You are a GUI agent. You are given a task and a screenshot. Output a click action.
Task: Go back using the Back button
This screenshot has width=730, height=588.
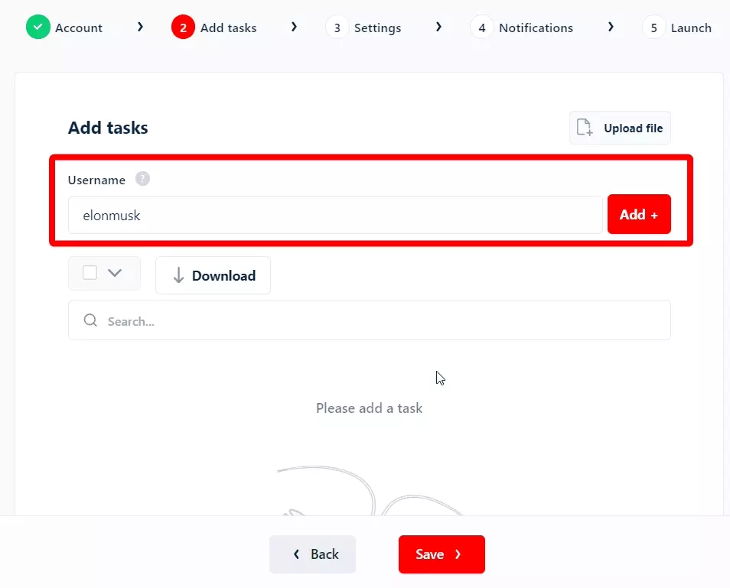(312, 554)
